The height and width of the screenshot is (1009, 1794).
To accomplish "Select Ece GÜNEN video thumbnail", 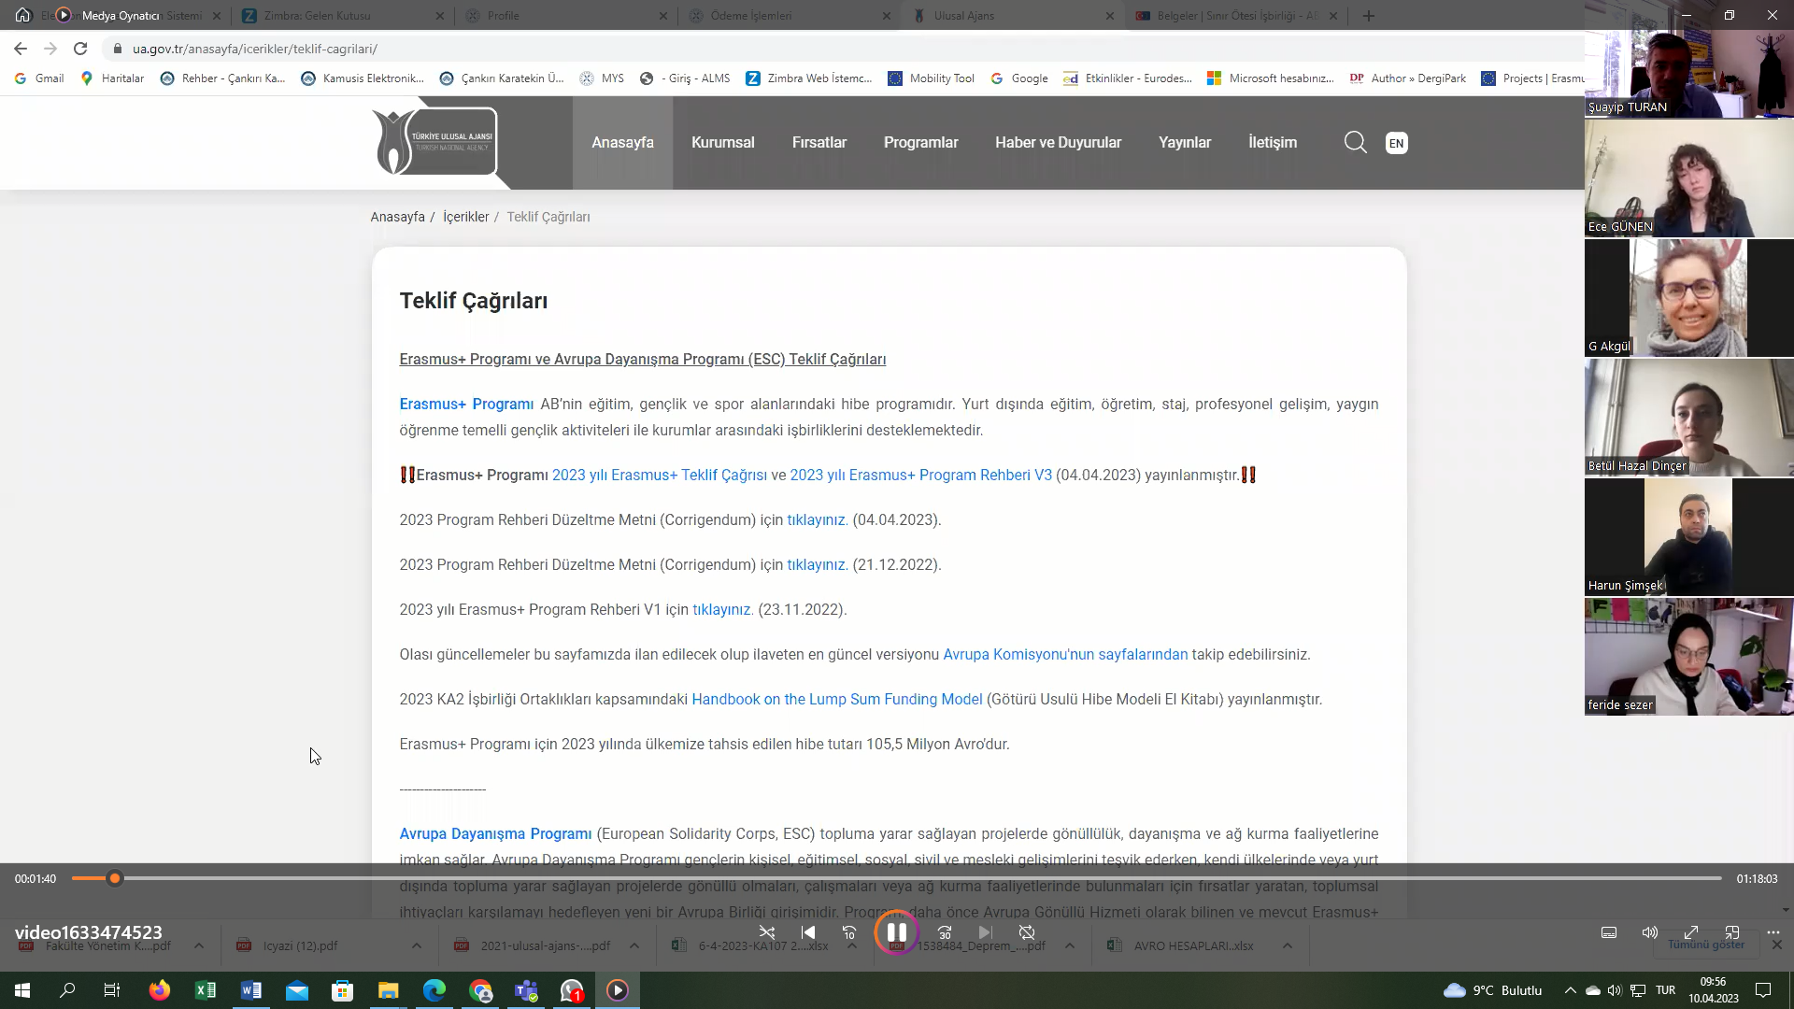I will pyautogui.click(x=1688, y=178).
